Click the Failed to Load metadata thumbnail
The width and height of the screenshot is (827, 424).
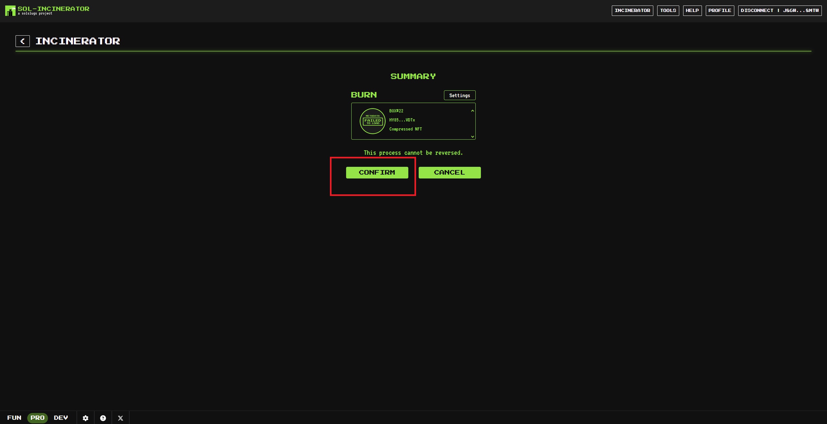373,121
